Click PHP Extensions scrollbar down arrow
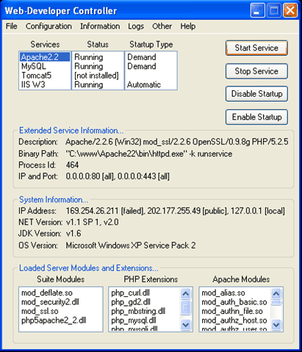Screen dimensions: 302x352 pos(186,325)
